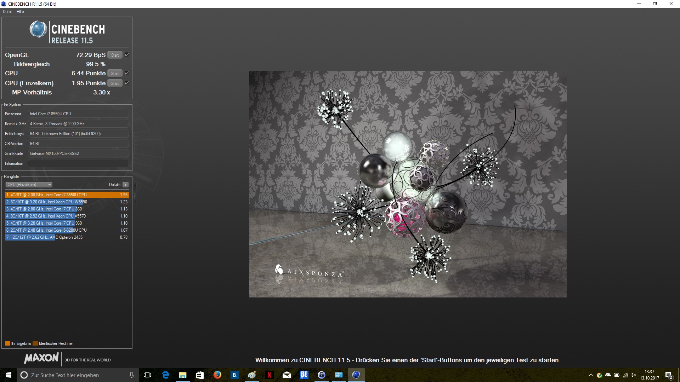Start the CPU benchmark test
The image size is (680, 382).
coord(115,74)
